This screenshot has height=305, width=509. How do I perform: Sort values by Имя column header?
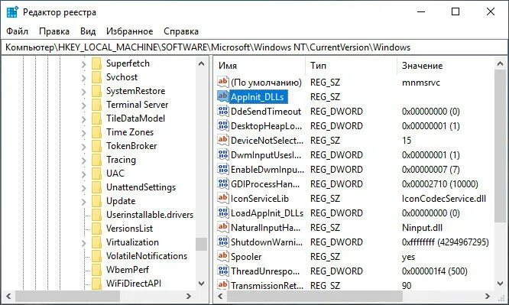pyautogui.click(x=260, y=66)
